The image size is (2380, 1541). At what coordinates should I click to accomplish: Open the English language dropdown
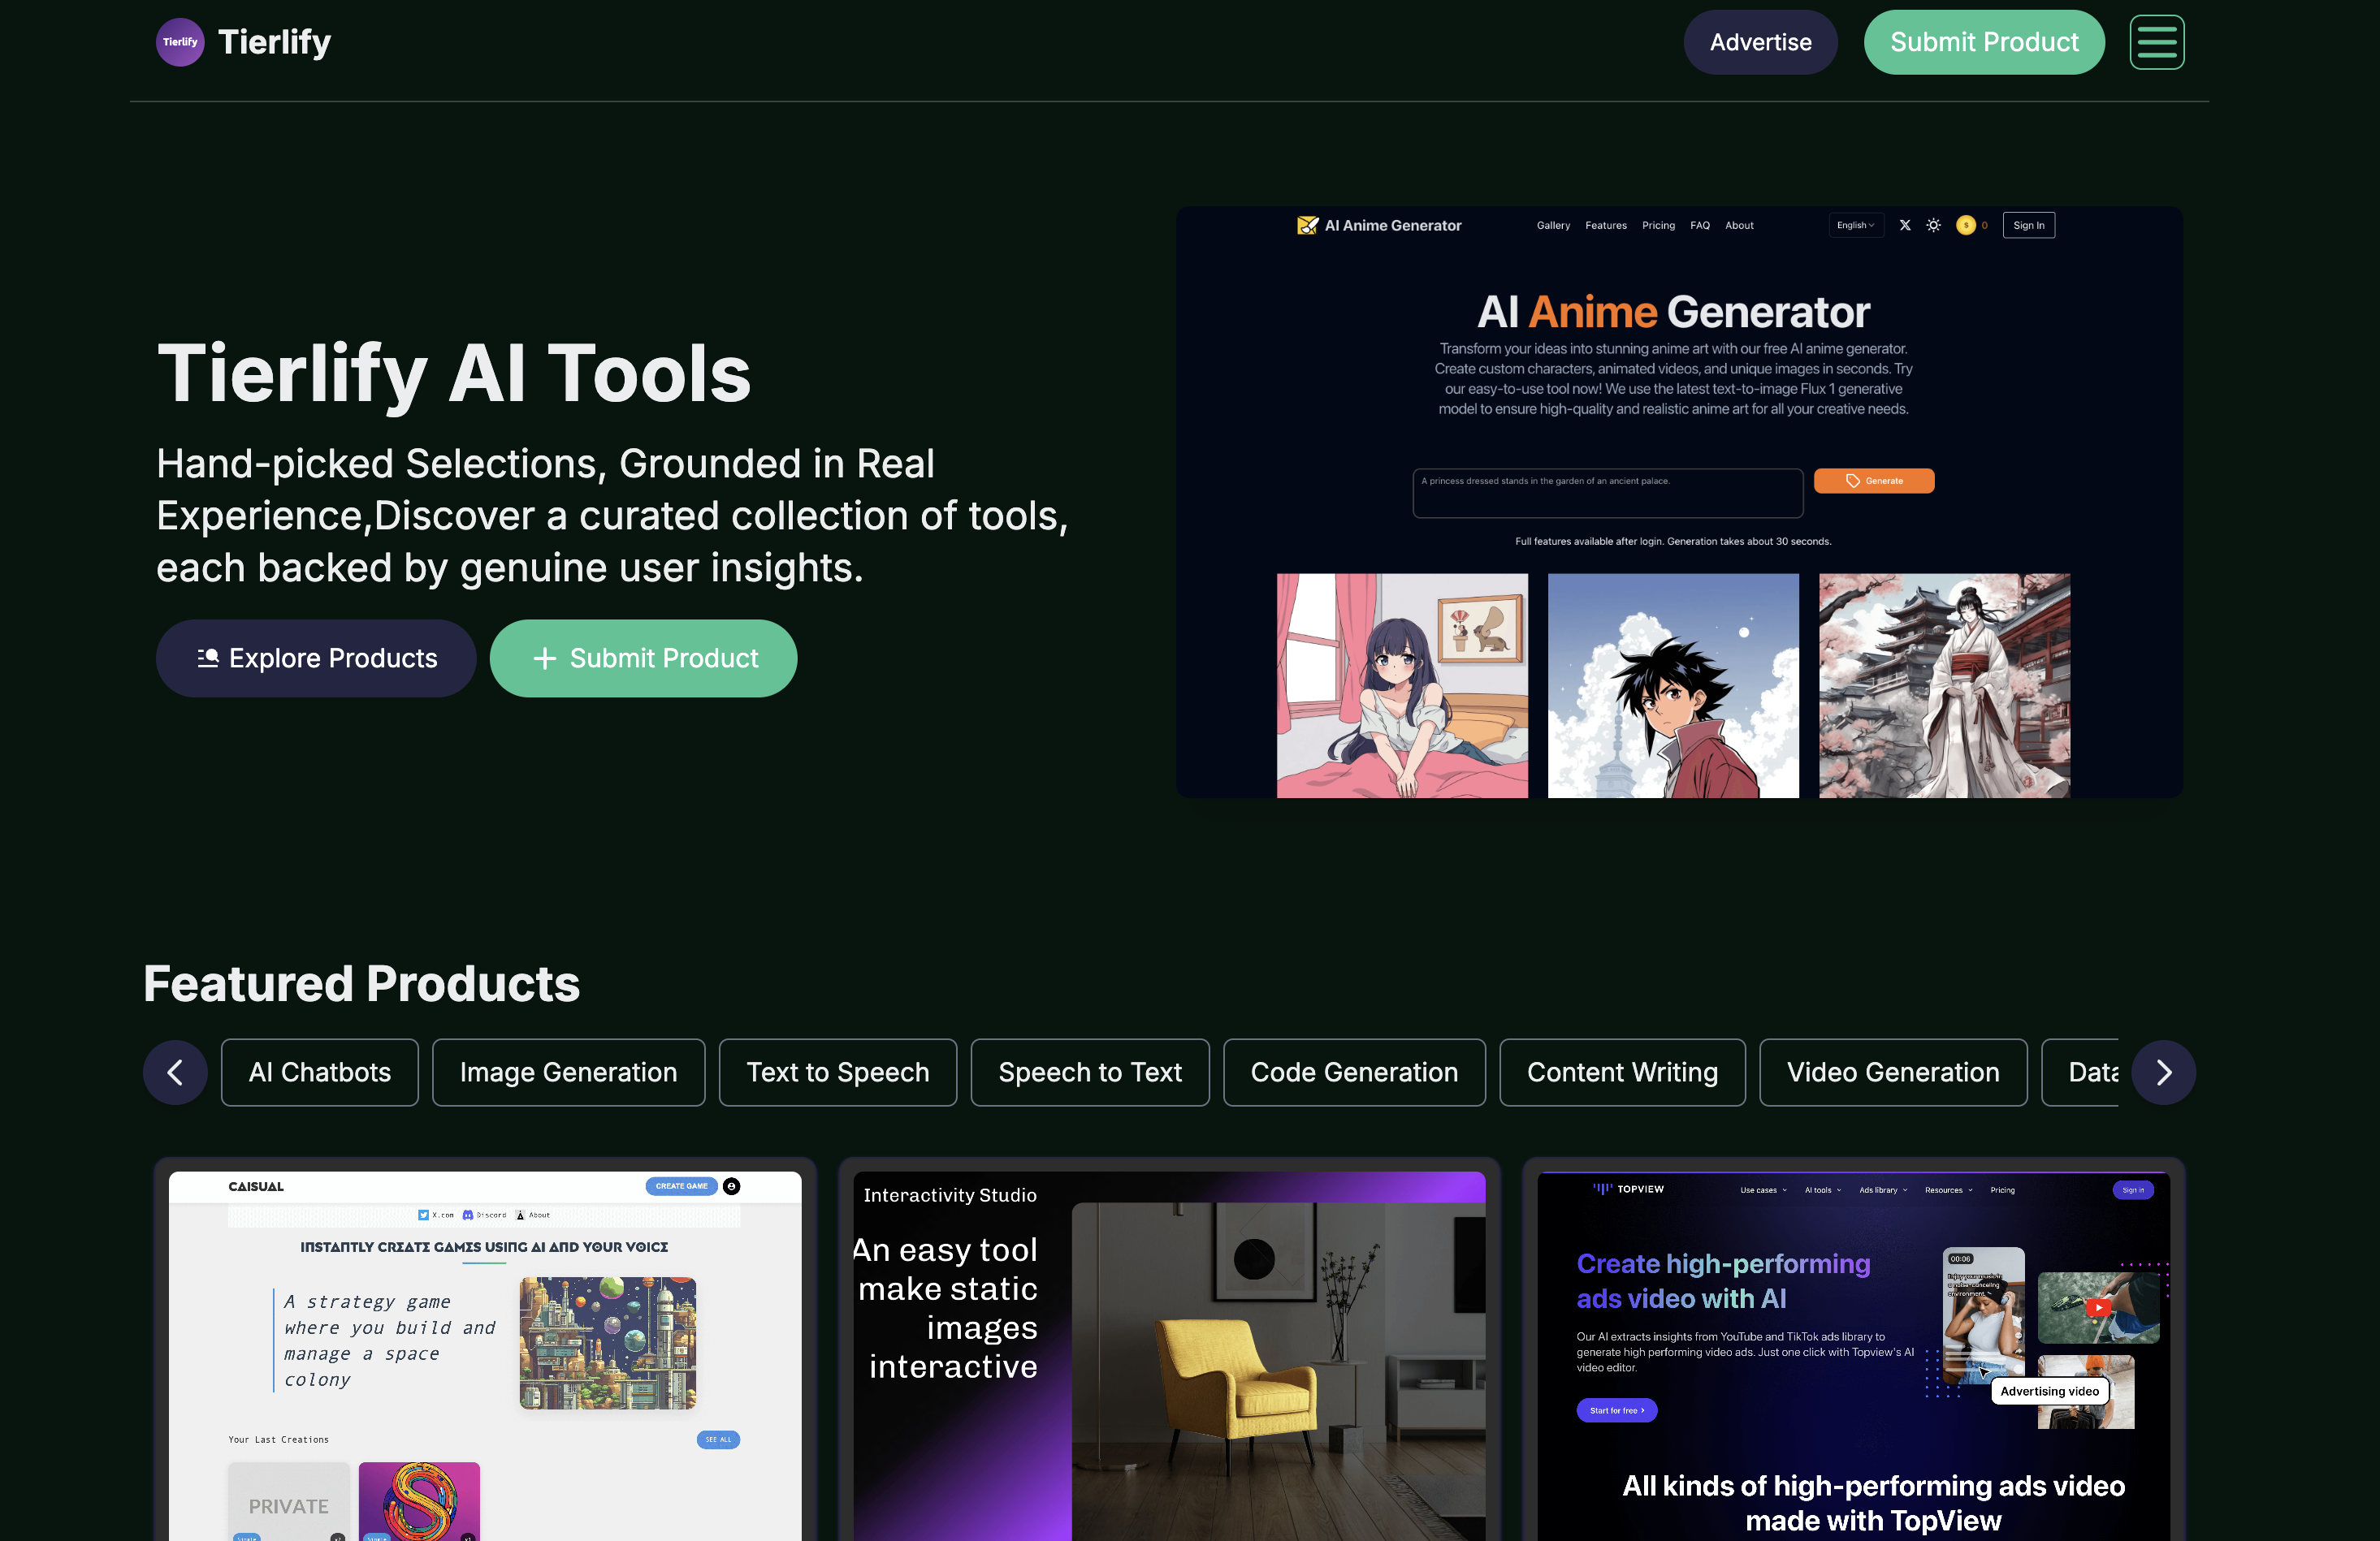(x=1855, y=226)
